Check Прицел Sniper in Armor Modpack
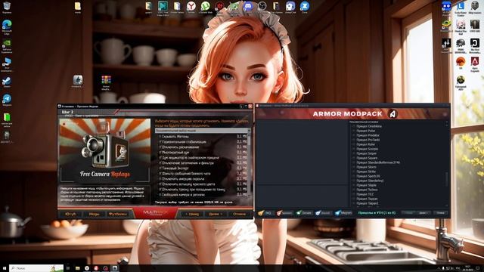 coord(354,153)
